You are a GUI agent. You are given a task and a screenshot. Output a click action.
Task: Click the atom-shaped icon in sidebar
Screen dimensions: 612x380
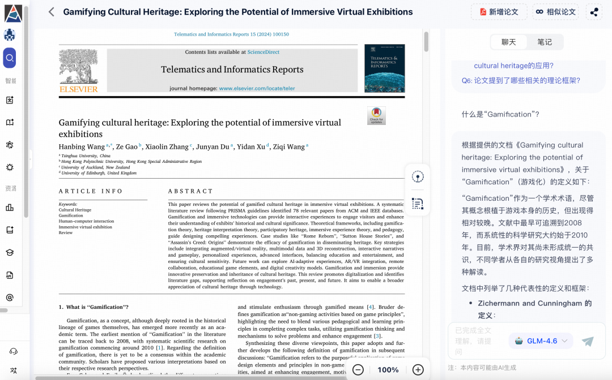[10, 145]
